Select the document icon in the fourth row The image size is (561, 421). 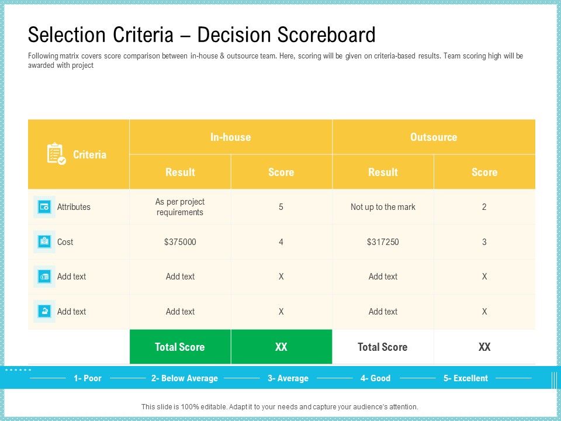[43, 312]
